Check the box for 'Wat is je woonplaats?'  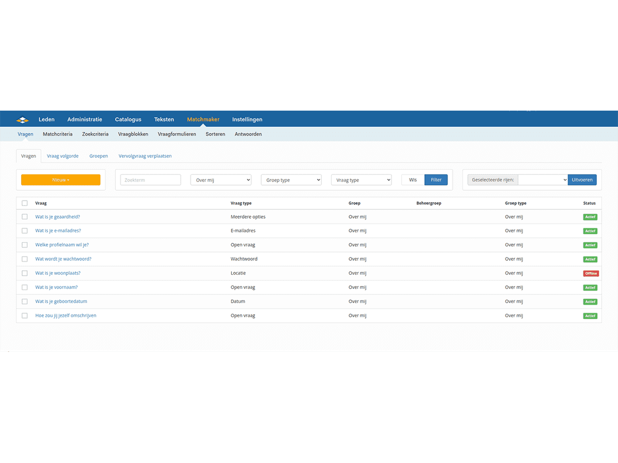25,273
